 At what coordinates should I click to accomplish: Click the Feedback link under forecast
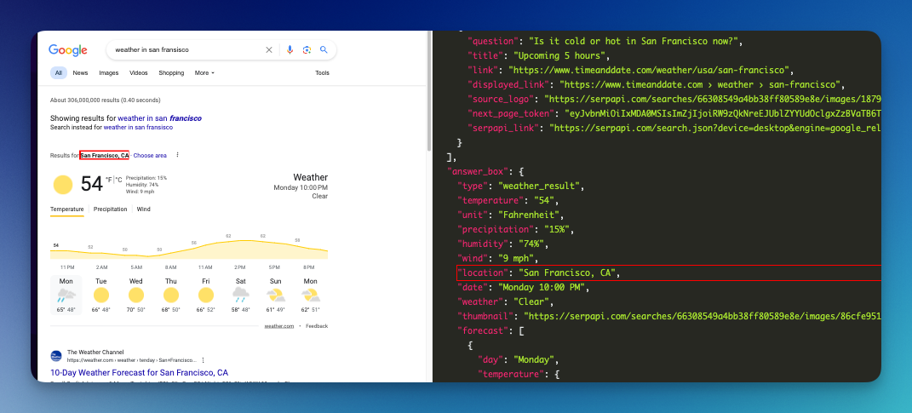(x=317, y=326)
